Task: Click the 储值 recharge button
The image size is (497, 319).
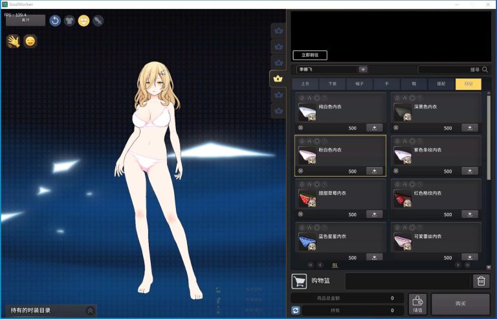Action: [x=418, y=304]
